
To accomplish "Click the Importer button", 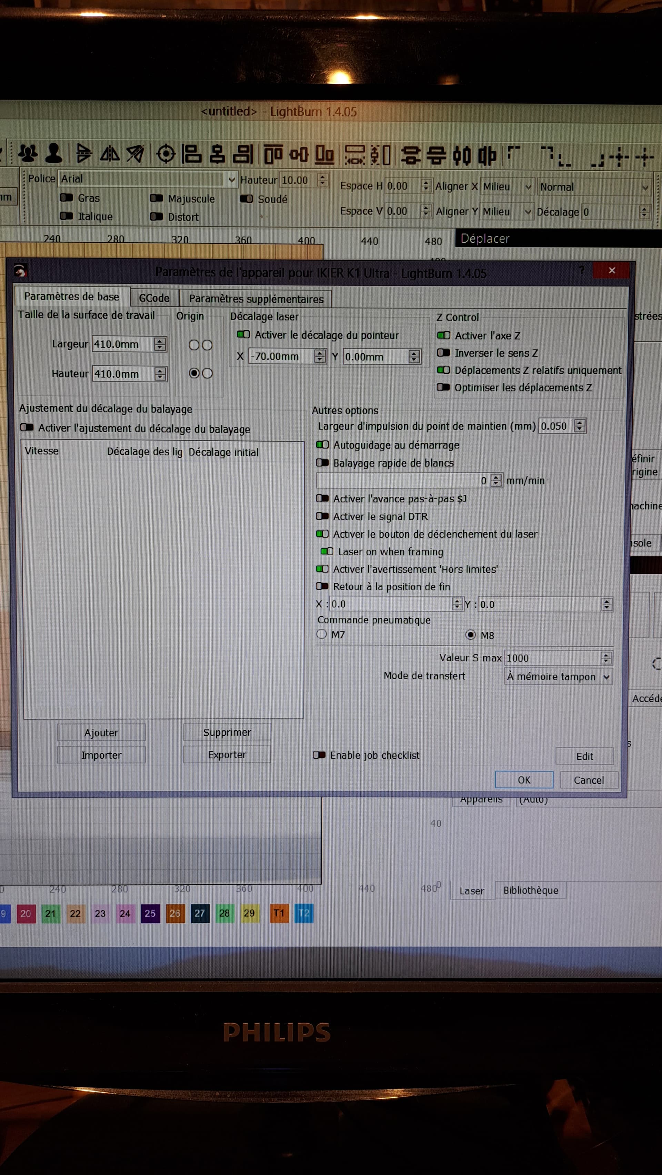I will 101,755.
